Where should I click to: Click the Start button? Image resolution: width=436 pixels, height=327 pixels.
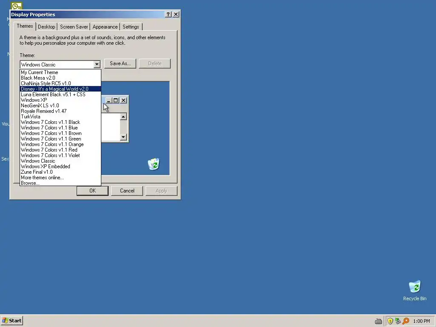(x=11, y=321)
